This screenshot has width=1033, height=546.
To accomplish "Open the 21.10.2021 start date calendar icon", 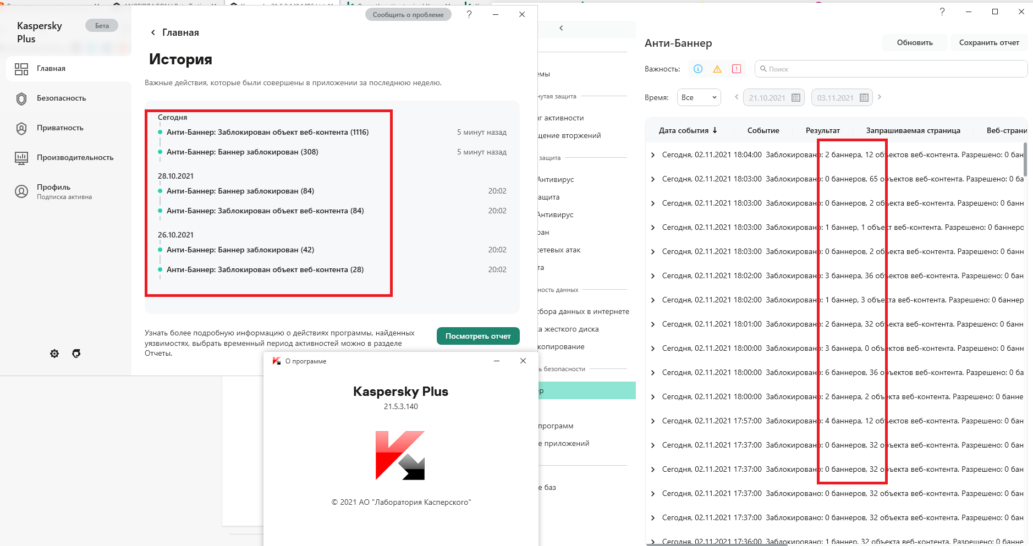I will click(796, 97).
